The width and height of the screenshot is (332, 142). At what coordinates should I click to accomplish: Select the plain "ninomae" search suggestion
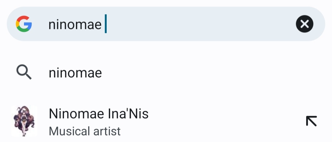pyautogui.click(x=75, y=73)
